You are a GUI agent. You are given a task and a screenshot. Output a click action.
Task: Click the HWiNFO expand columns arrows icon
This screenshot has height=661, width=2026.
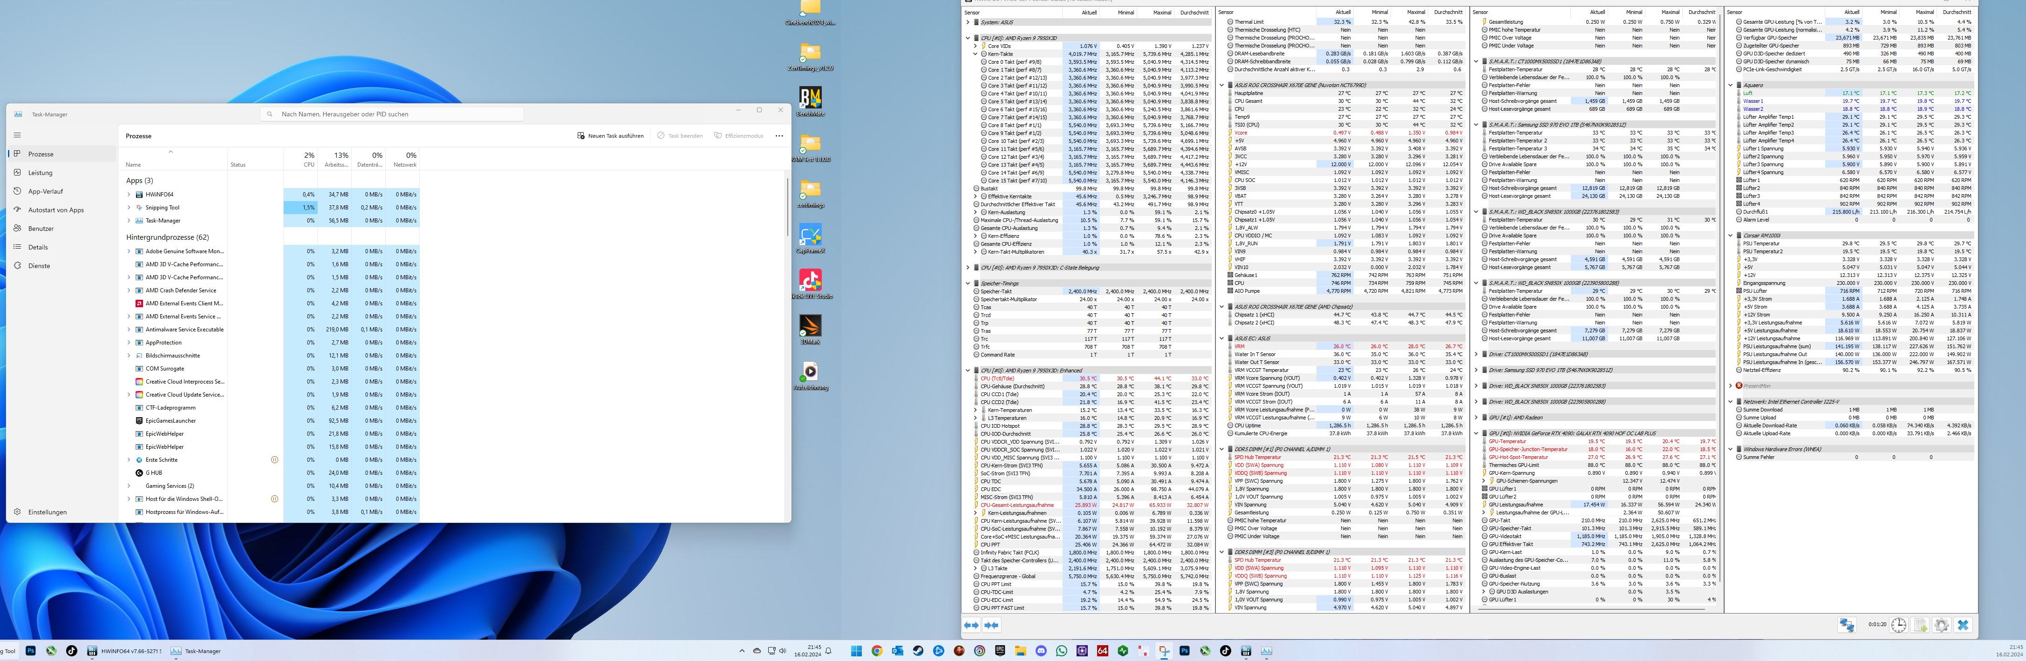point(971,625)
